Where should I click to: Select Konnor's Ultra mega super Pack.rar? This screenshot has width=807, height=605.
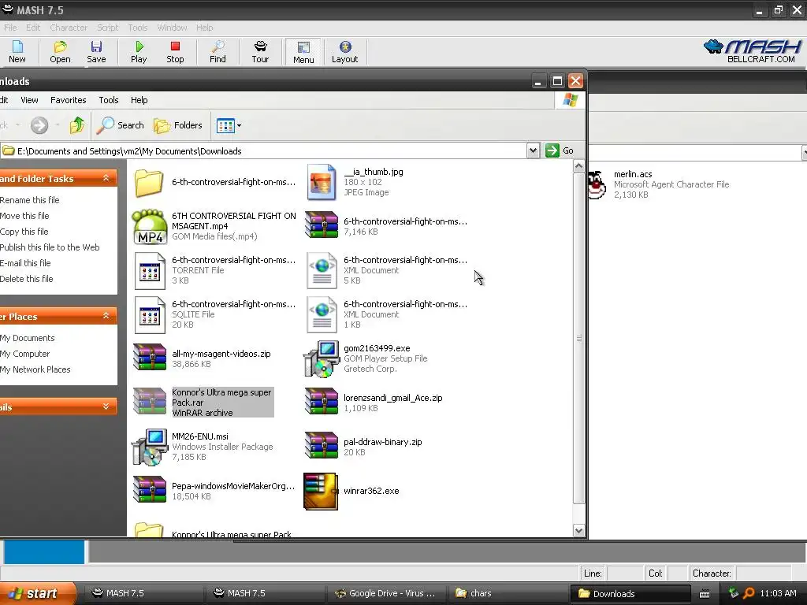[203, 403]
